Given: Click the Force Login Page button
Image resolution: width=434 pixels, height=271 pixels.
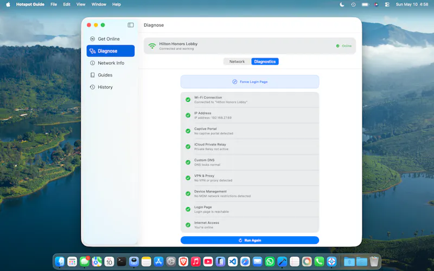Looking at the screenshot, I should [x=250, y=82].
